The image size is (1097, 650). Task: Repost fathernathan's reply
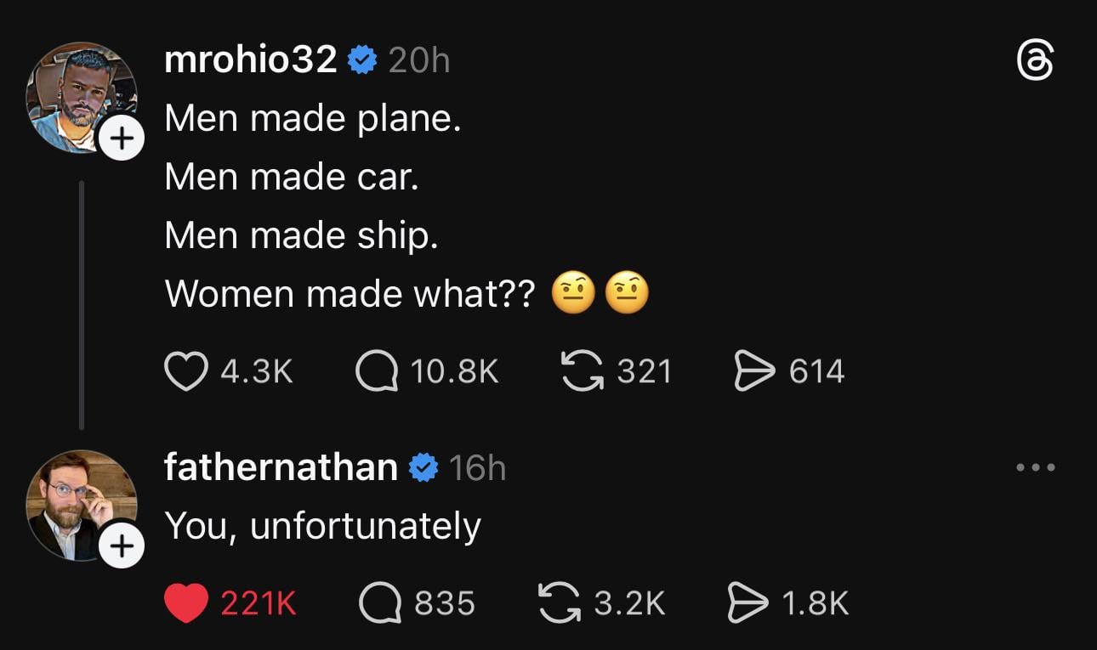[558, 603]
